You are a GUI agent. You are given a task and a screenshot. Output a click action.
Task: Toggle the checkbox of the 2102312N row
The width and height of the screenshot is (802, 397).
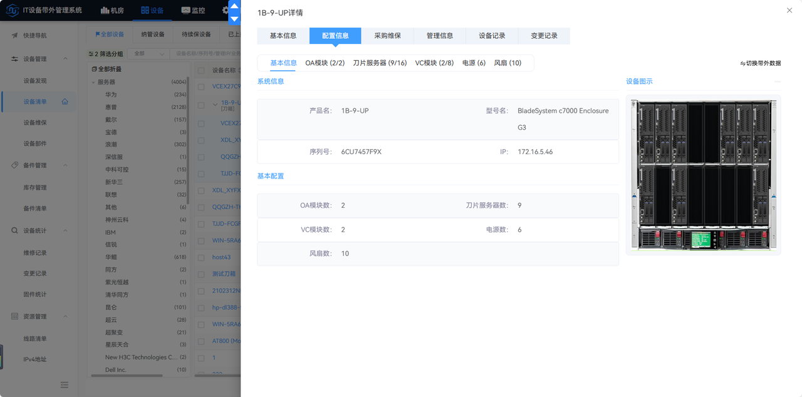pos(201,291)
